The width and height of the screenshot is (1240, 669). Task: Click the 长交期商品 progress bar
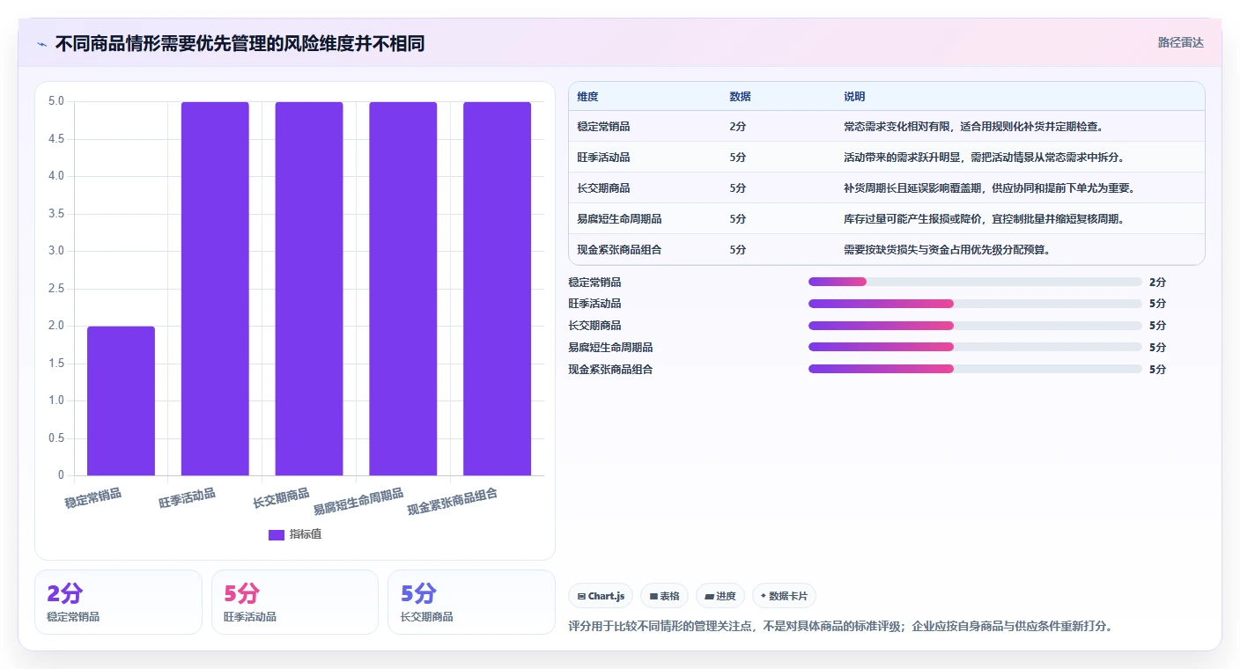coord(975,326)
